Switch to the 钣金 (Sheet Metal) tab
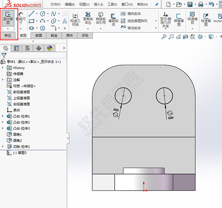 54,35
